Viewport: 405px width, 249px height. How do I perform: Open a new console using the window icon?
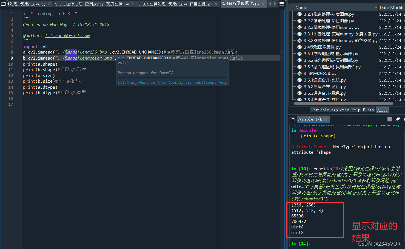pyautogui.click(x=292, y=119)
